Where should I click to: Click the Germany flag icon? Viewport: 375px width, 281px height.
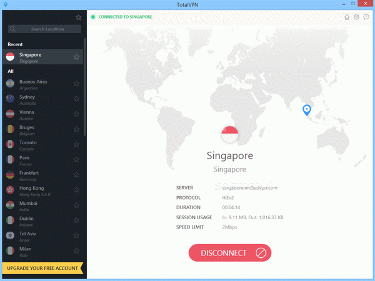click(x=10, y=175)
